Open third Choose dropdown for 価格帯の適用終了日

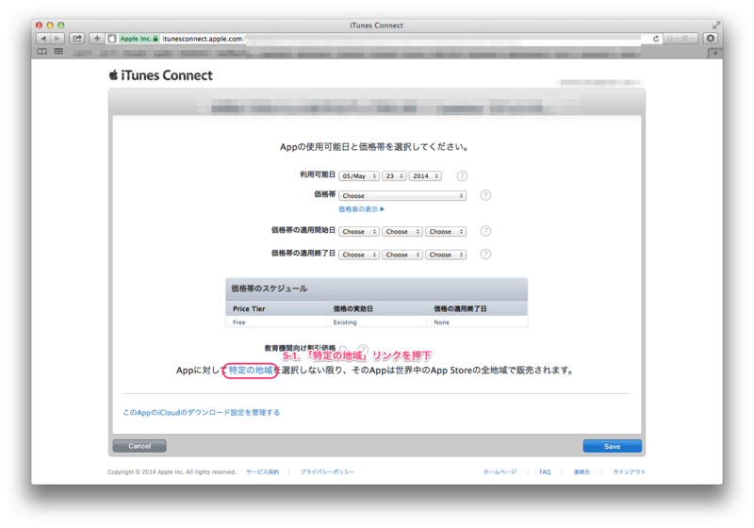[446, 255]
